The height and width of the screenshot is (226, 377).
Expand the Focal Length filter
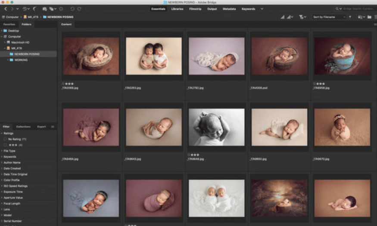coord(2,204)
